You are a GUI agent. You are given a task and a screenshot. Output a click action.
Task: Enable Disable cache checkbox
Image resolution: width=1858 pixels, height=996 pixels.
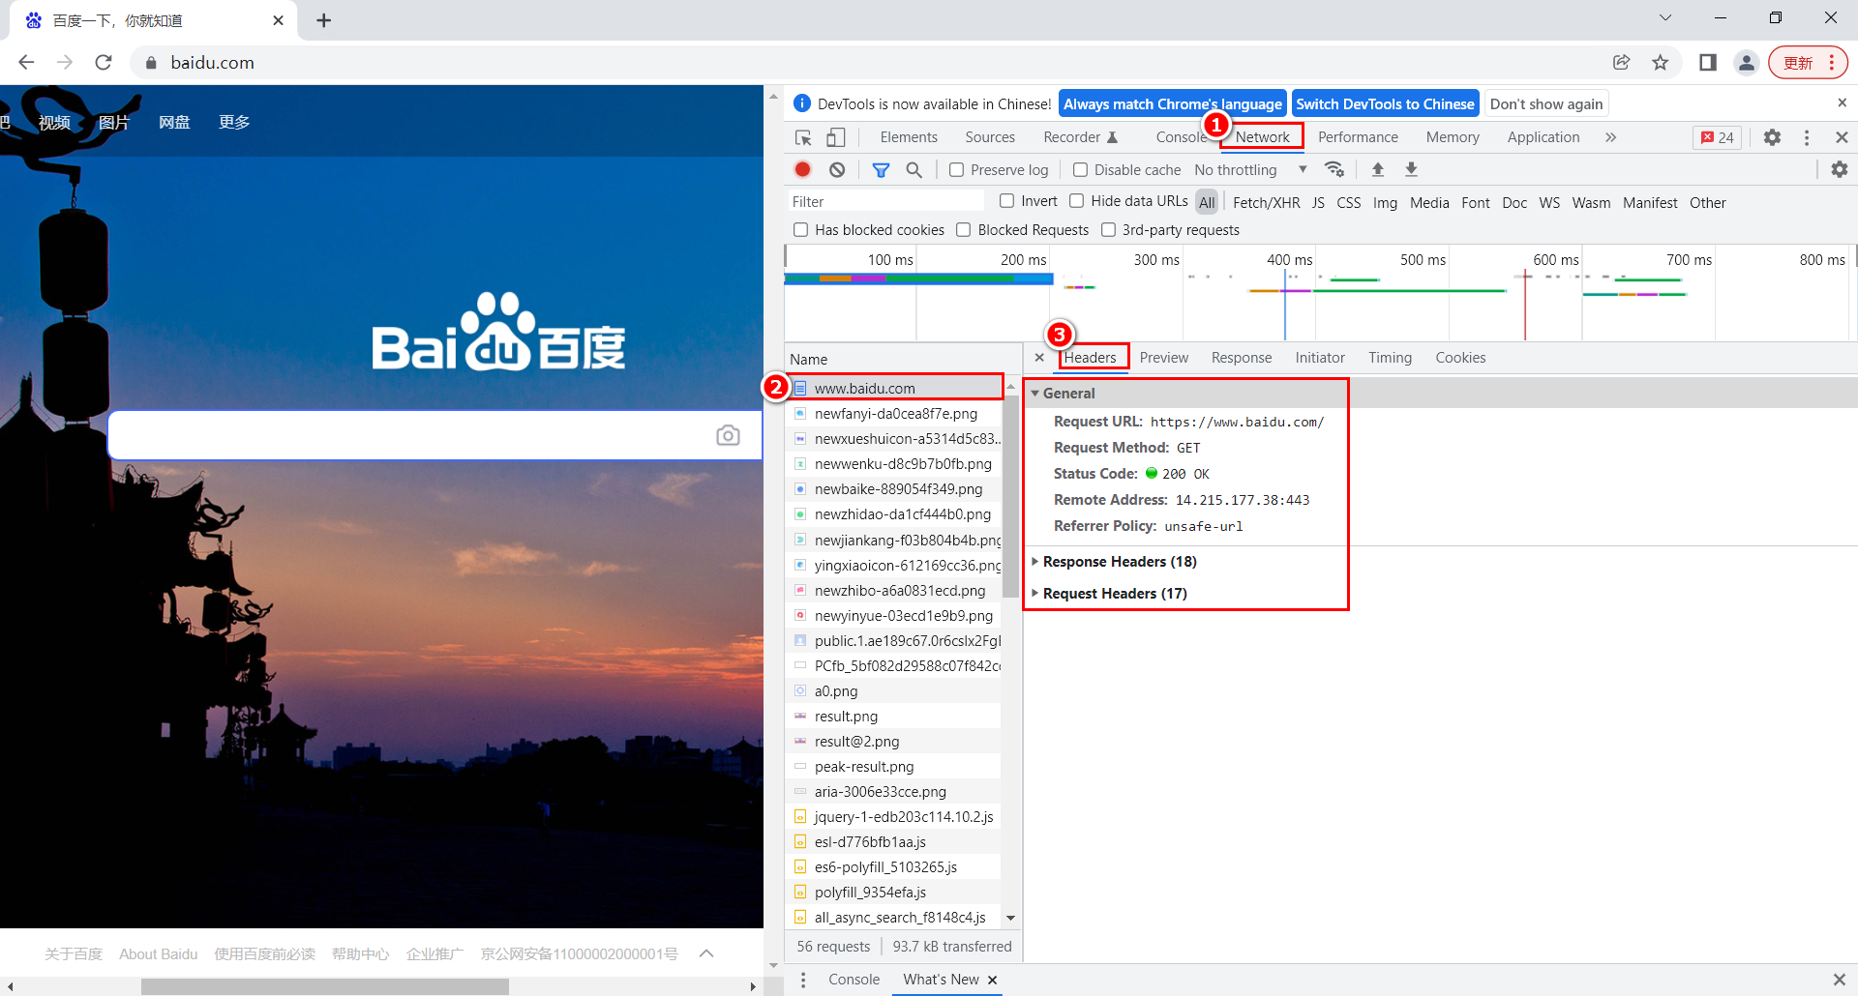1080,169
